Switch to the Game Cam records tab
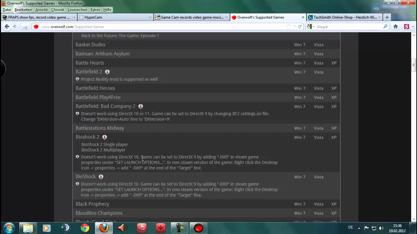 191,17
